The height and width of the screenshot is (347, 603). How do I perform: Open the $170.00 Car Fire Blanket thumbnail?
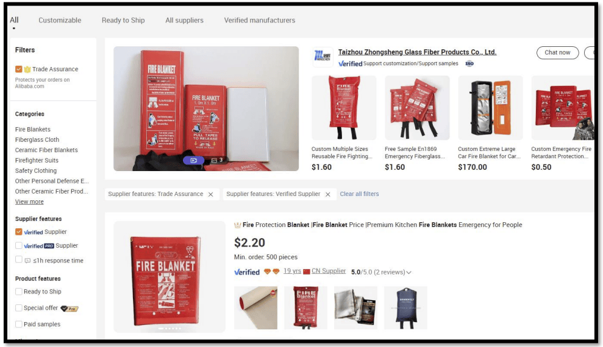(490, 108)
